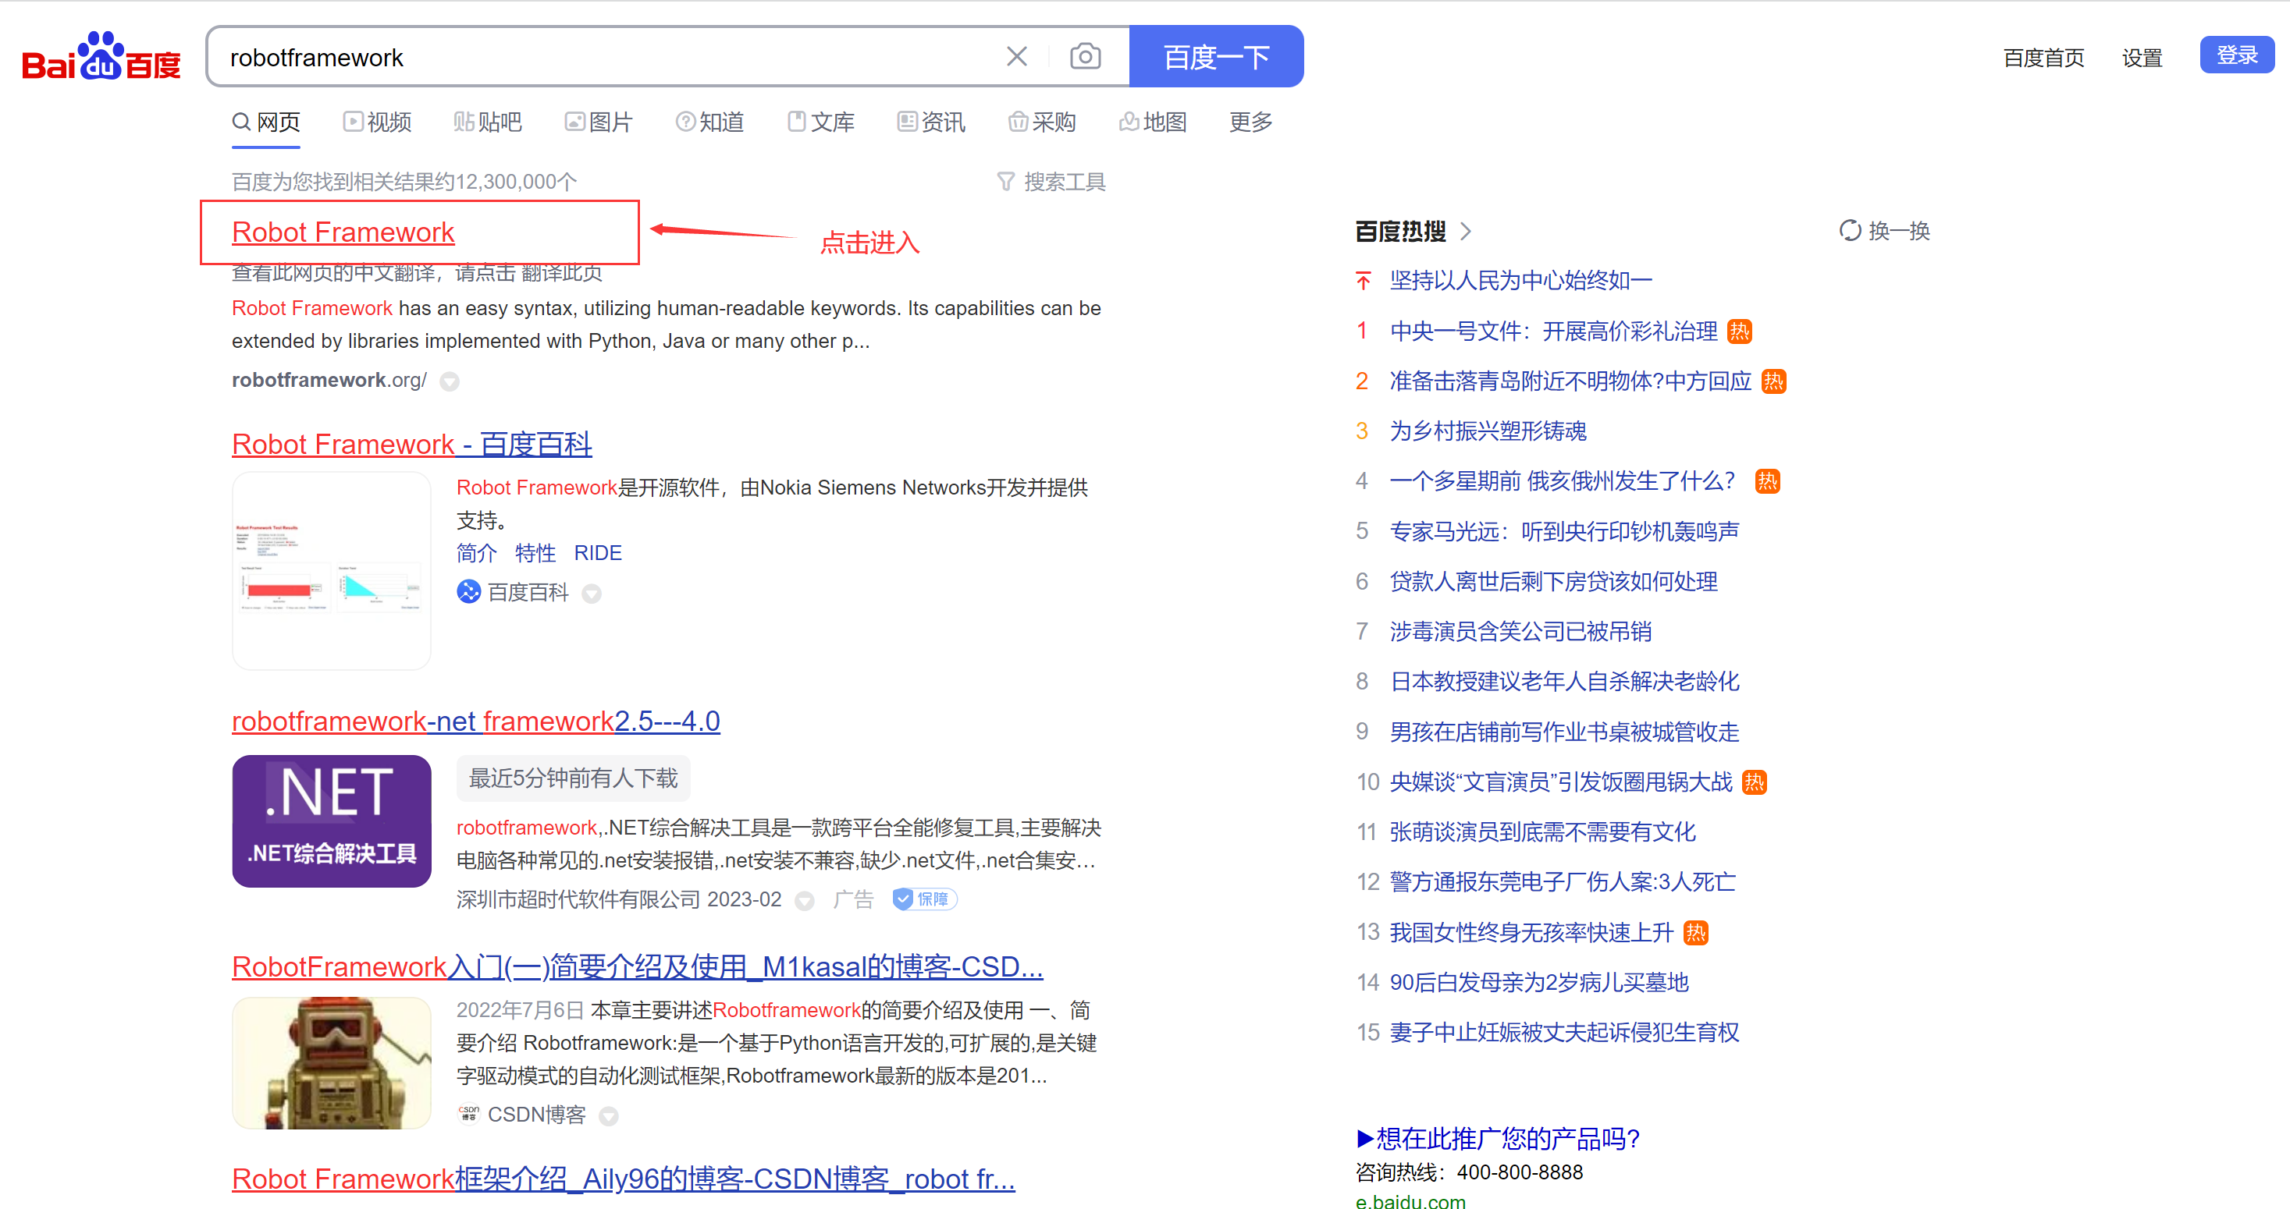The width and height of the screenshot is (2290, 1209).
Task: Expand dropdown arrow beside 百度百科 source
Action: tap(591, 594)
